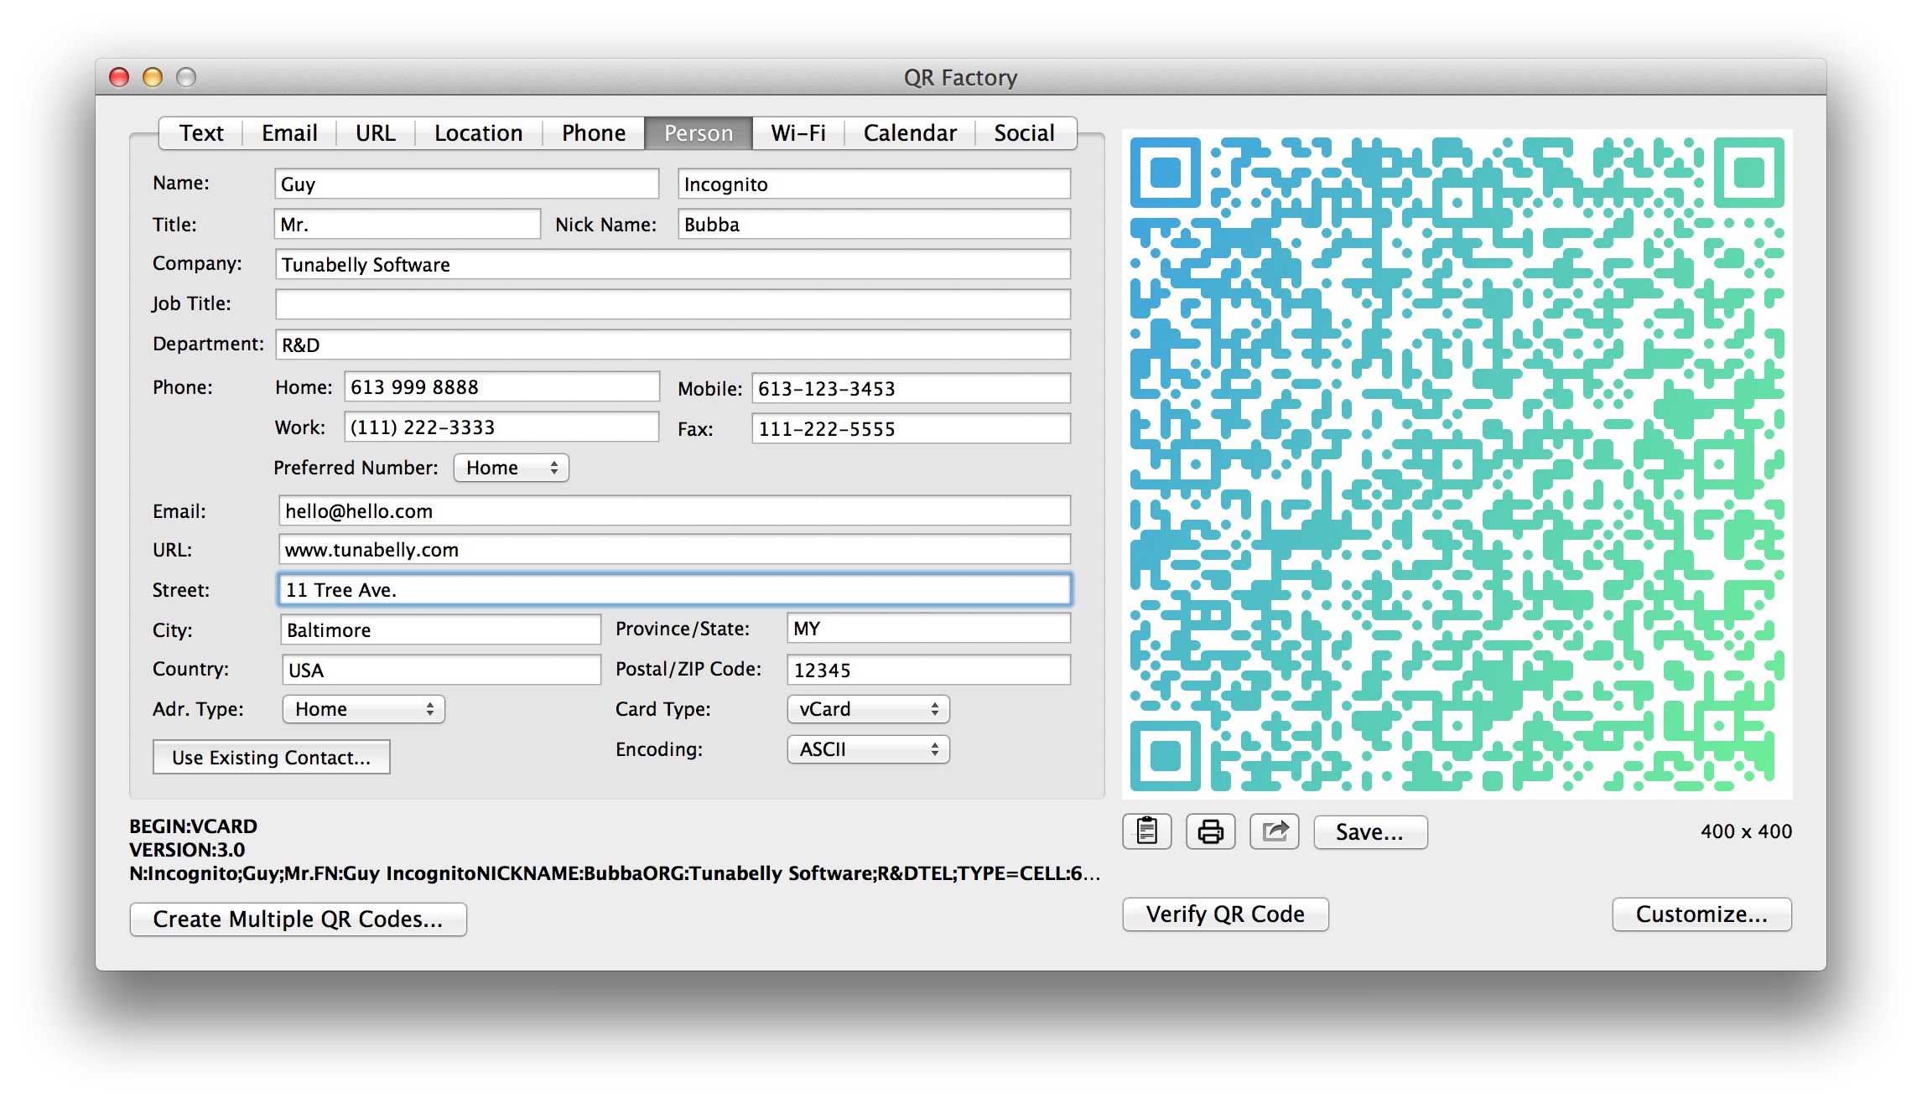Viewport: 1922px width, 1103px height.
Task: Open the Customize... options
Action: [x=1701, y=914]
